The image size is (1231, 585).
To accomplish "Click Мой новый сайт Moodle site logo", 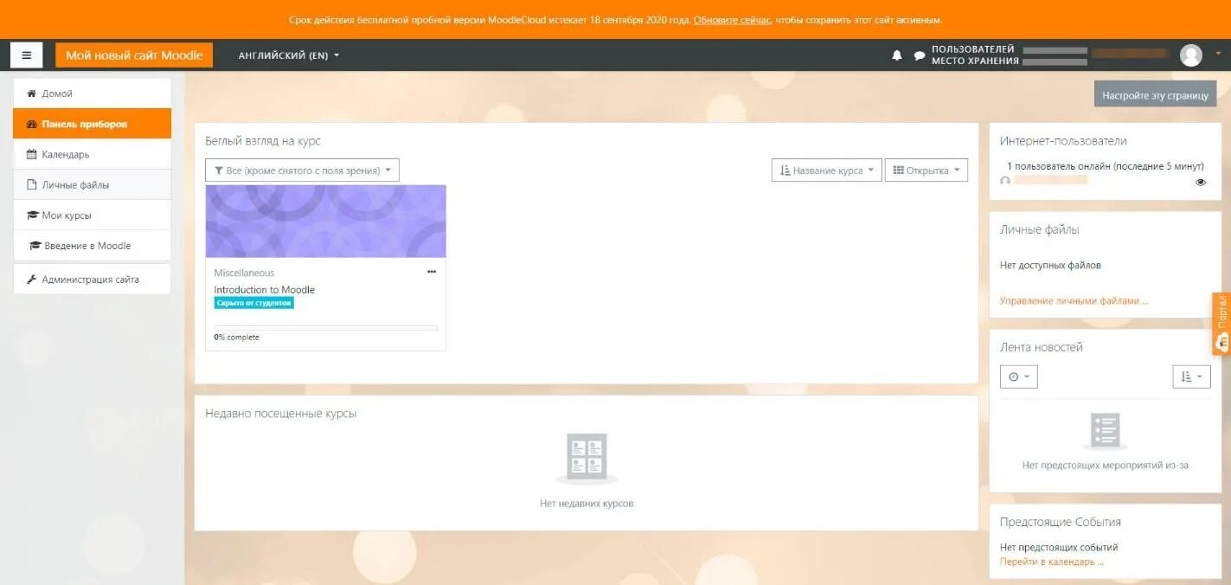I will (134, 55).
